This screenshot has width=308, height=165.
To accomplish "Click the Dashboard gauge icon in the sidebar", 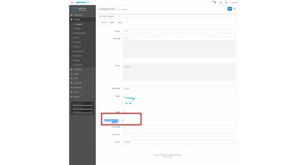I will coord(72,15).
